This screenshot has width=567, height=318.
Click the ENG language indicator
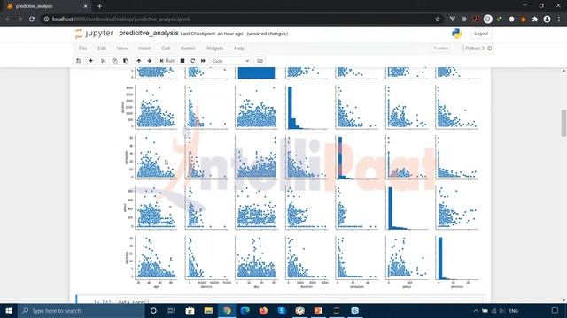pyautogui.click(x=514, y=311)
